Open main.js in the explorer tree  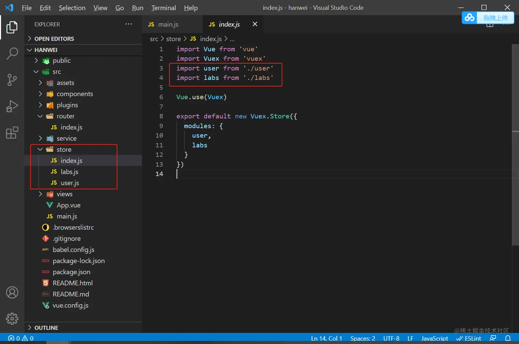[83, 216]
